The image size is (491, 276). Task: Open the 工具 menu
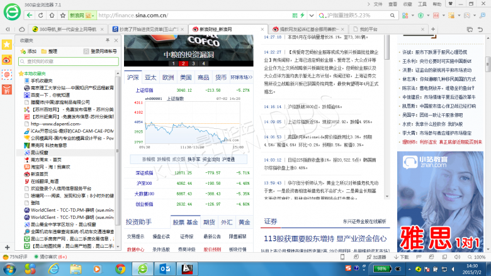pyautogui.click(x=422, y=4)
